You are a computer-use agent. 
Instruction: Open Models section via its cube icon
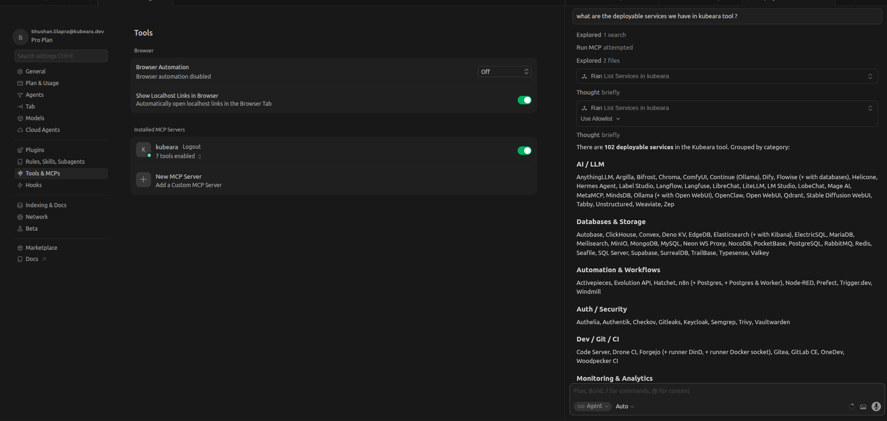(20, 118)
